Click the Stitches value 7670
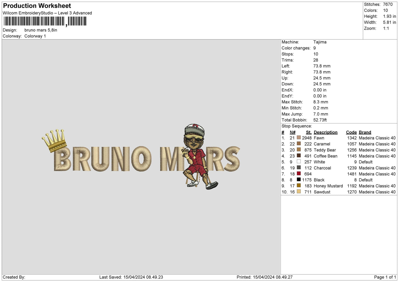The width and height of the screenshot is (399, 282). [388, 4]
